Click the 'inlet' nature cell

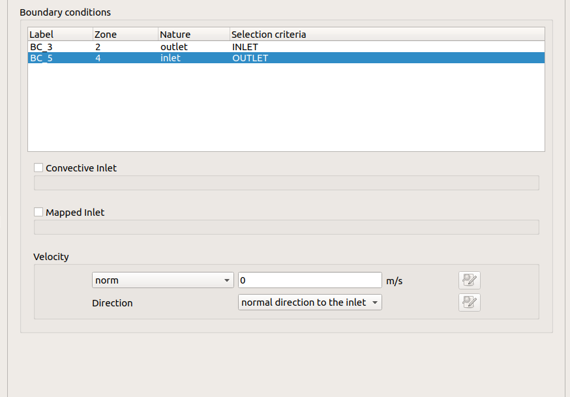coord(171,58)
